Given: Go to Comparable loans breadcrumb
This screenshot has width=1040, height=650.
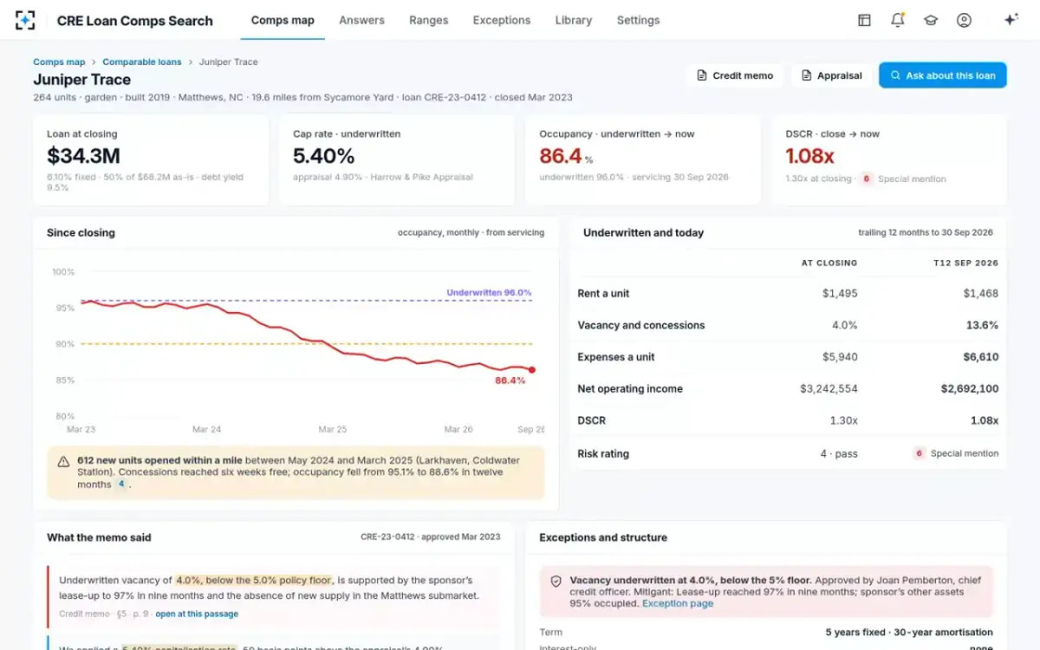Looking at the screenshot, I should 142,62.
